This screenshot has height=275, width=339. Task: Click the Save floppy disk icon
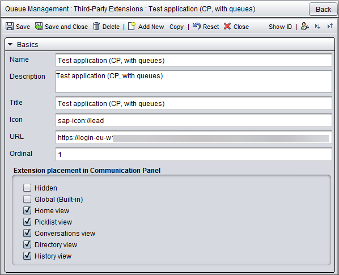[10, 26]
